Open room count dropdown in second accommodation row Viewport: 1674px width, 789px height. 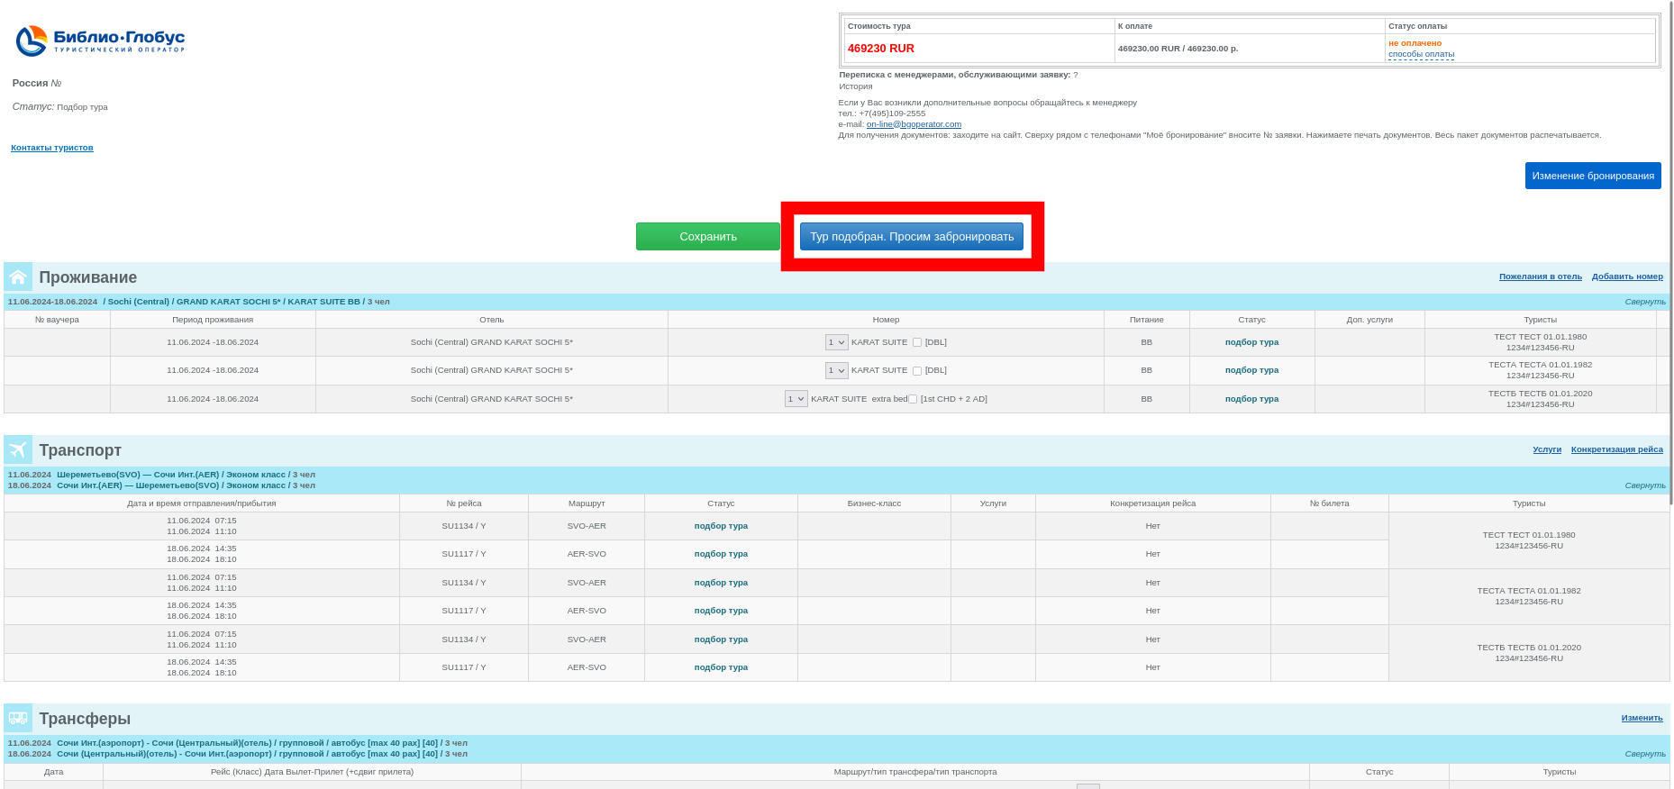pos(836,371)
